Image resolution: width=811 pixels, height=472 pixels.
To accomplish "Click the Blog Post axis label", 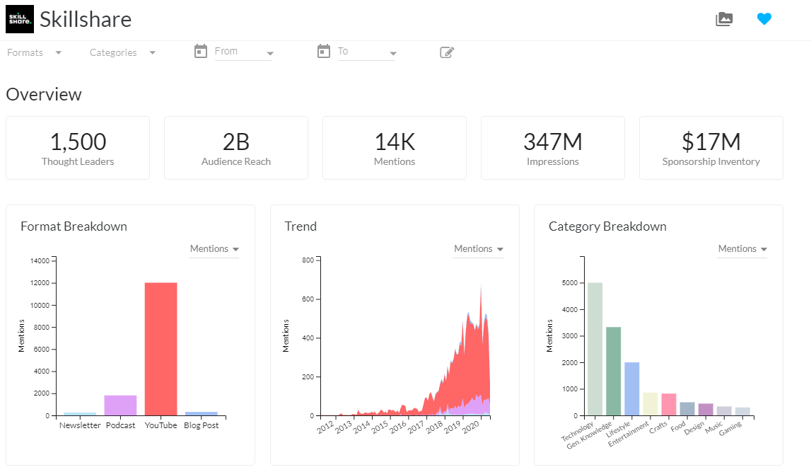I will tap(202, 425).
